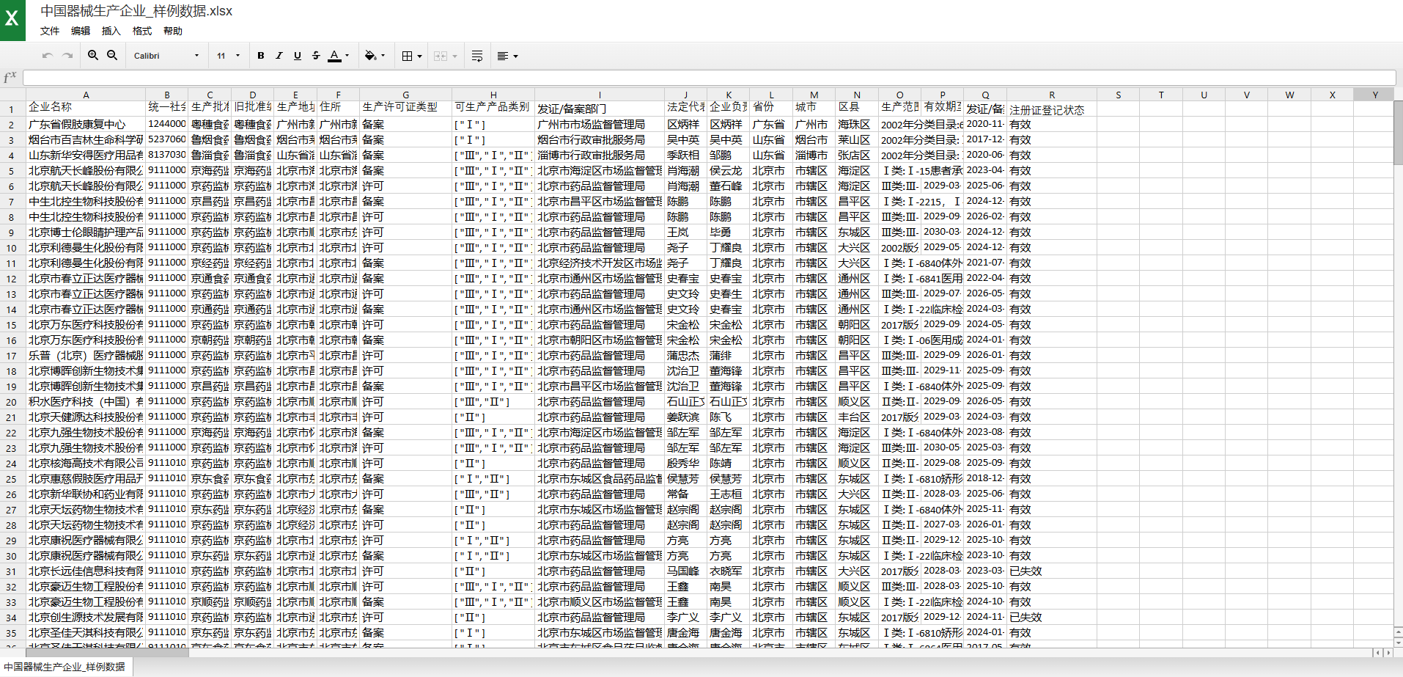Open the 文件 menu
The image size is (1403, 677).
click(50, 31)
